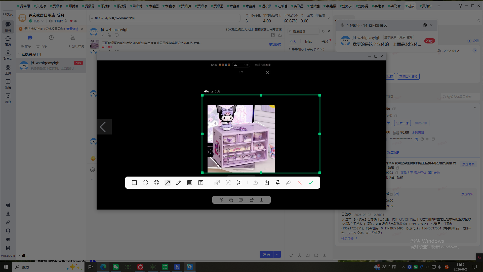
Task: Select the 个人 quick phrases tab
Action: (x=293, y=42)
